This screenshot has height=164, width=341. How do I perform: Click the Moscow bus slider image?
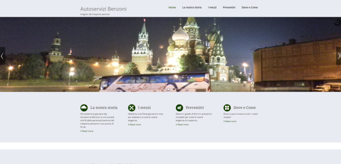coord(170,55)
